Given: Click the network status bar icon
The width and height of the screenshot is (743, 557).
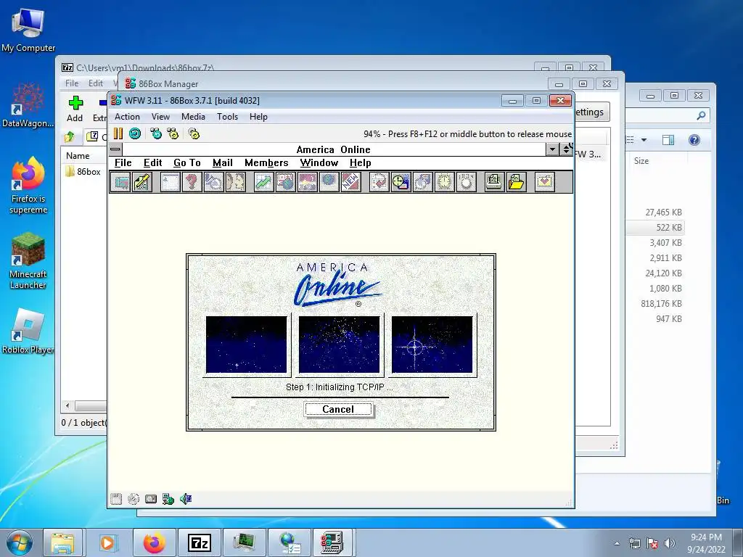Looking at the screenshot, I should tap(168, 499).
